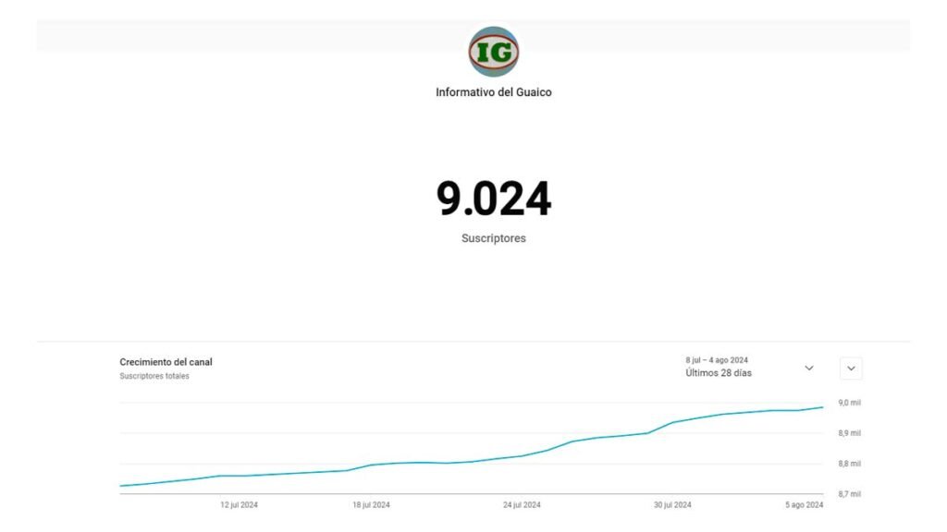
Task: Click the 30 jul 2024 axis label
Action: tap(672, 505)
